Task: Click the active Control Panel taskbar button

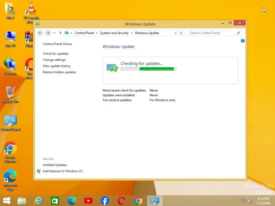Action: pos(155,201)
